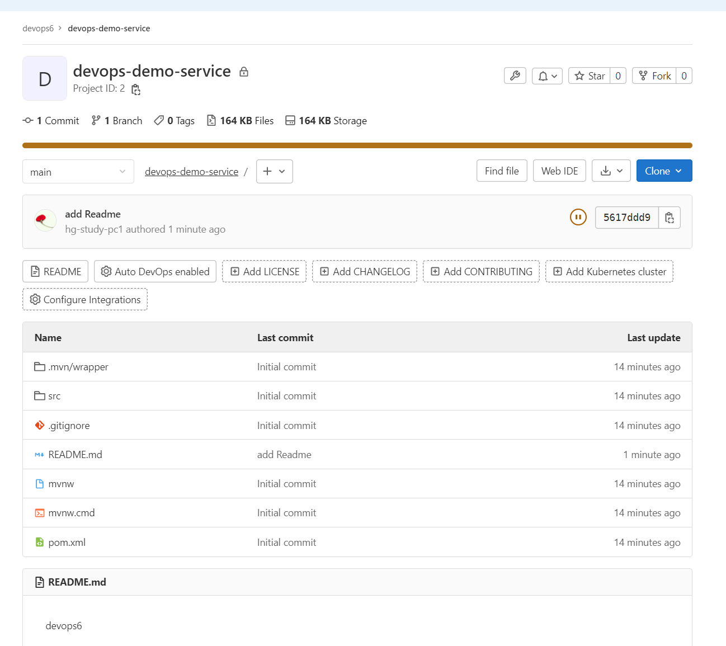Open the mvnw file
Image resolution: width=726 pixels, height=646 pixels.
[61, 484]
